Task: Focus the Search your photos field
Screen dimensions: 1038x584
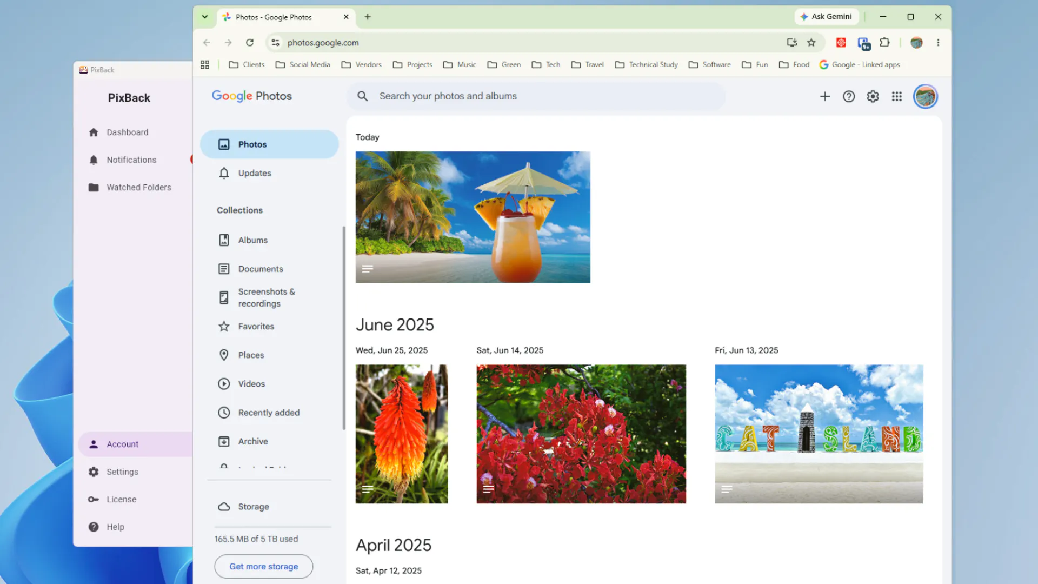Action: pos(536,96)
